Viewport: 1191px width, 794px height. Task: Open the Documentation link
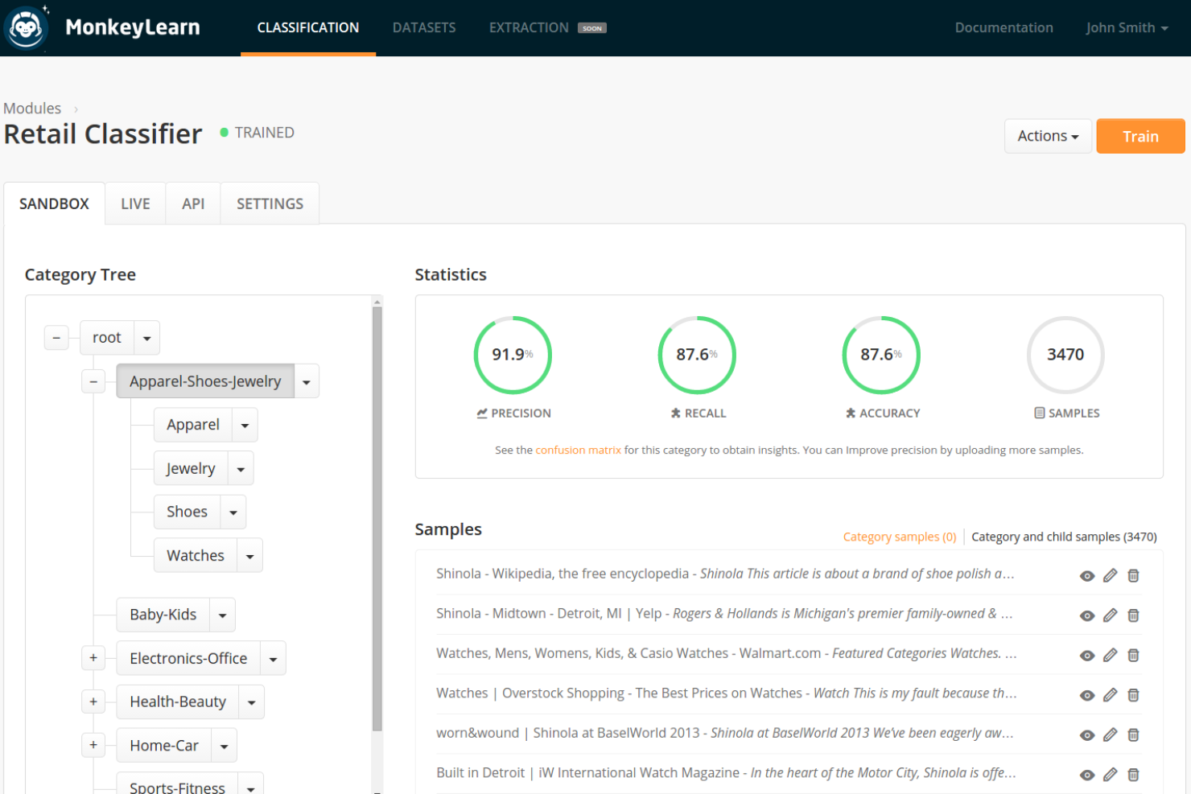tap(1003, 27)
